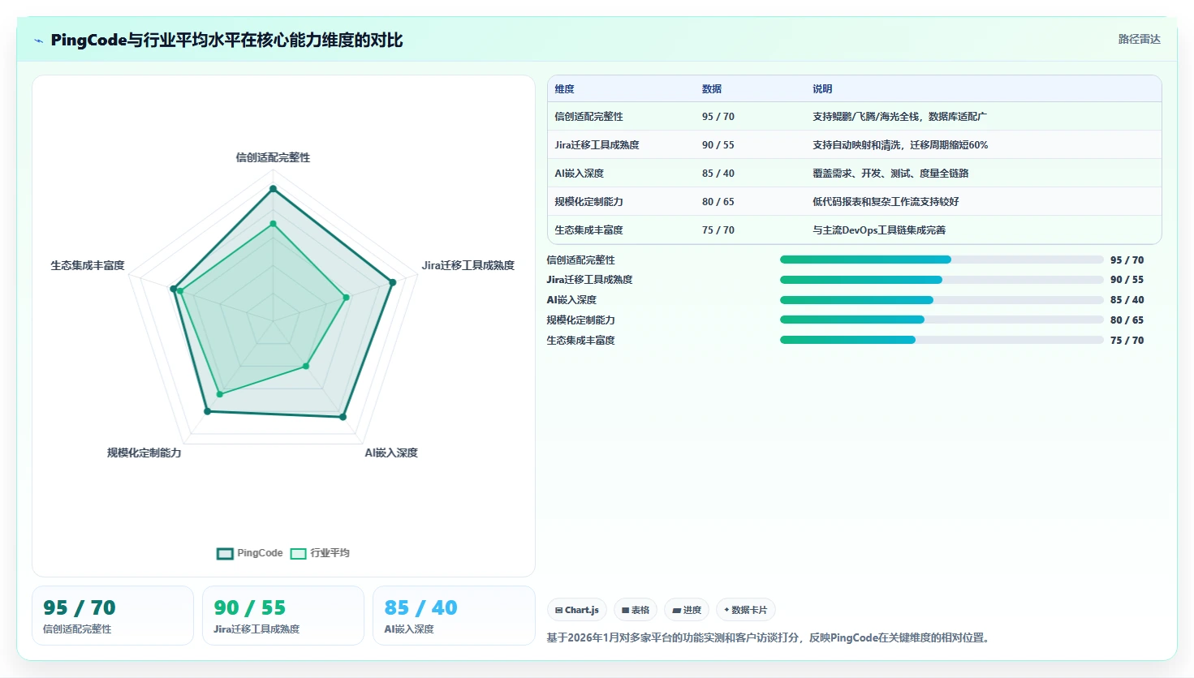Click radar axis label 信创适配完整性
The width and height of the screenshot is (1194, 678).
[x=273, y=157]
